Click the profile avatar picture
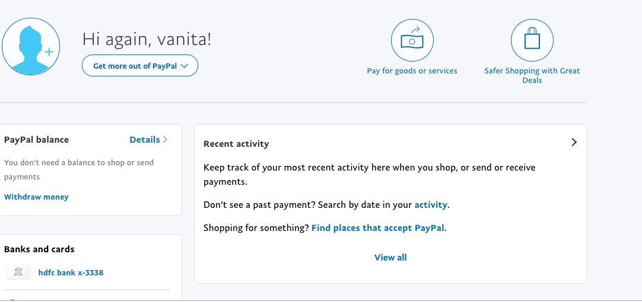Image resolution: width=642 pixels, height=302 pixels. click(x=30, y=46)
